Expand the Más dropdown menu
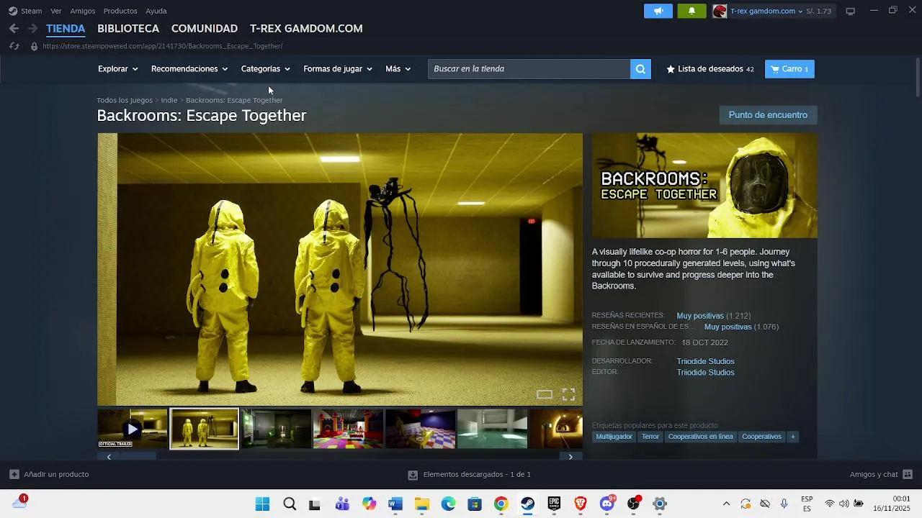This screenshot has width=922, height=518. click(398, 69)
